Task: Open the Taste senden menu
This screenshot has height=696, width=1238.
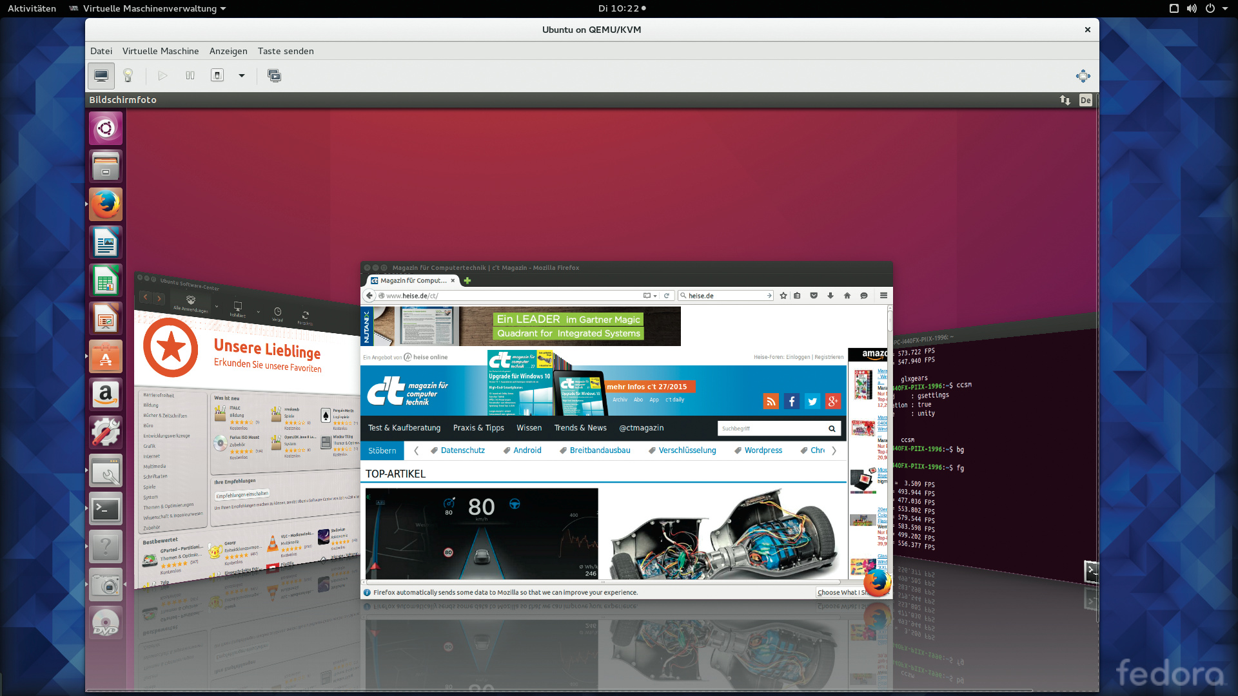Action: coord(286,51)
